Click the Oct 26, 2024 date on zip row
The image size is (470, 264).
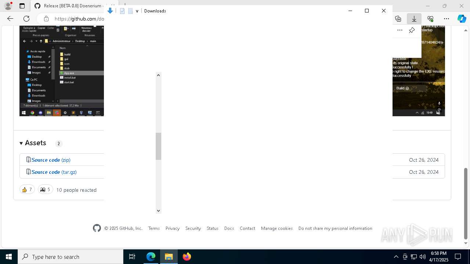coord(424,160)
